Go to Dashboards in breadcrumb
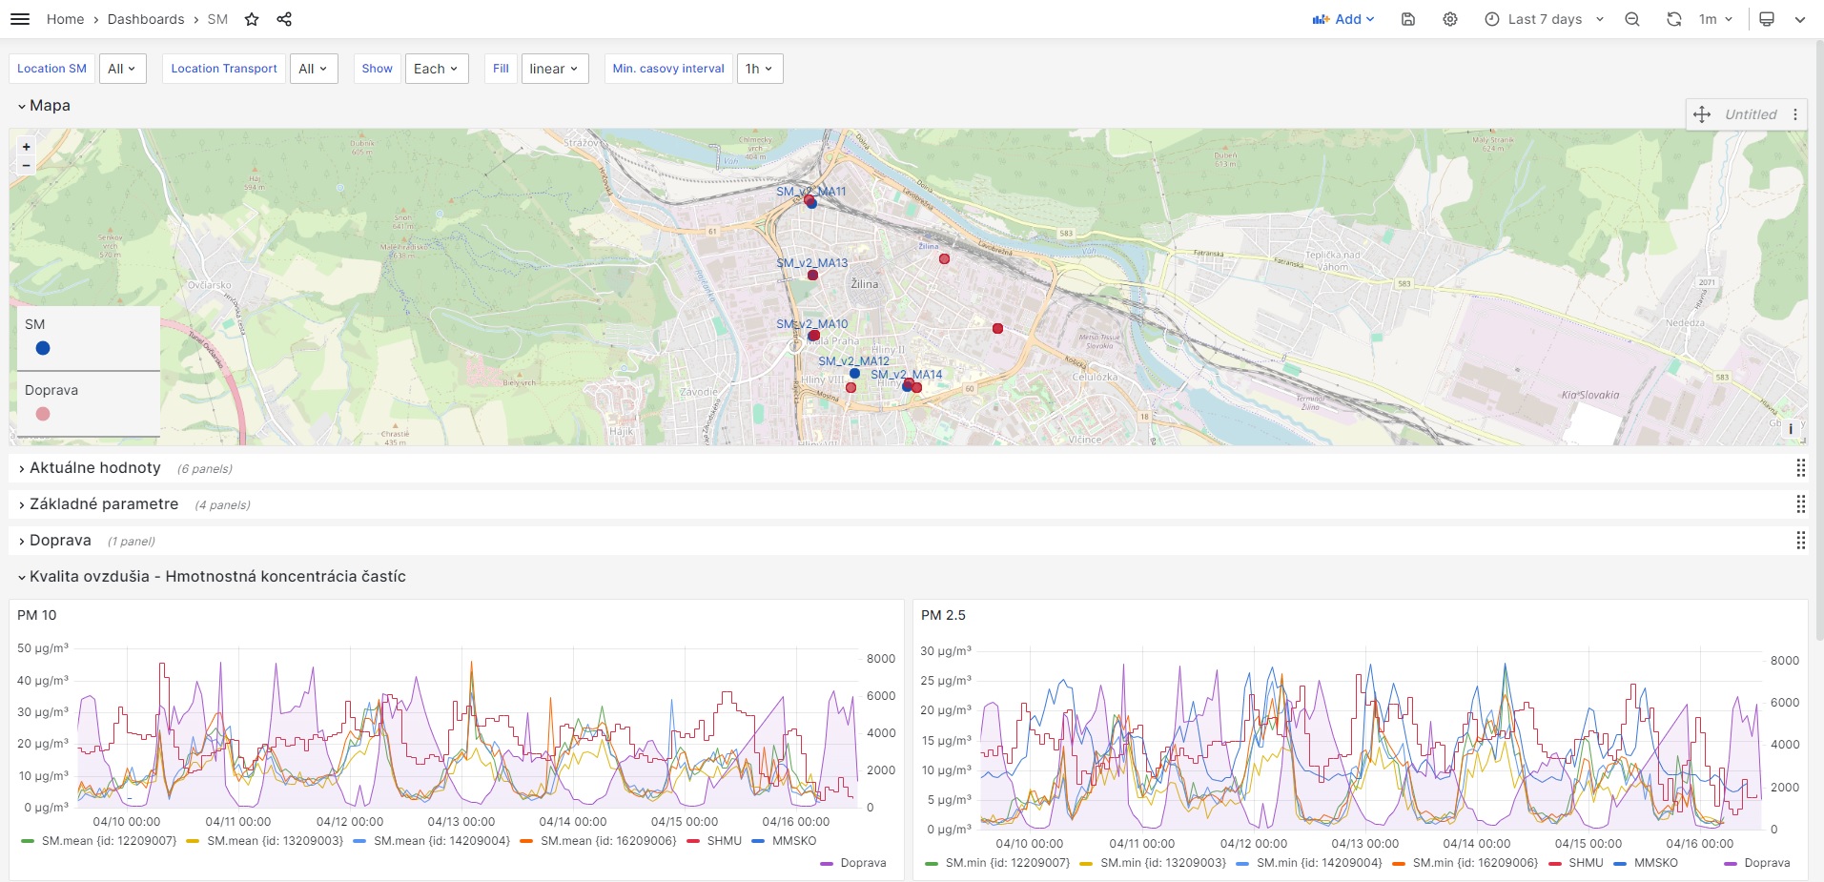This screenshot has height=882, width=1824. click(146, 19)
